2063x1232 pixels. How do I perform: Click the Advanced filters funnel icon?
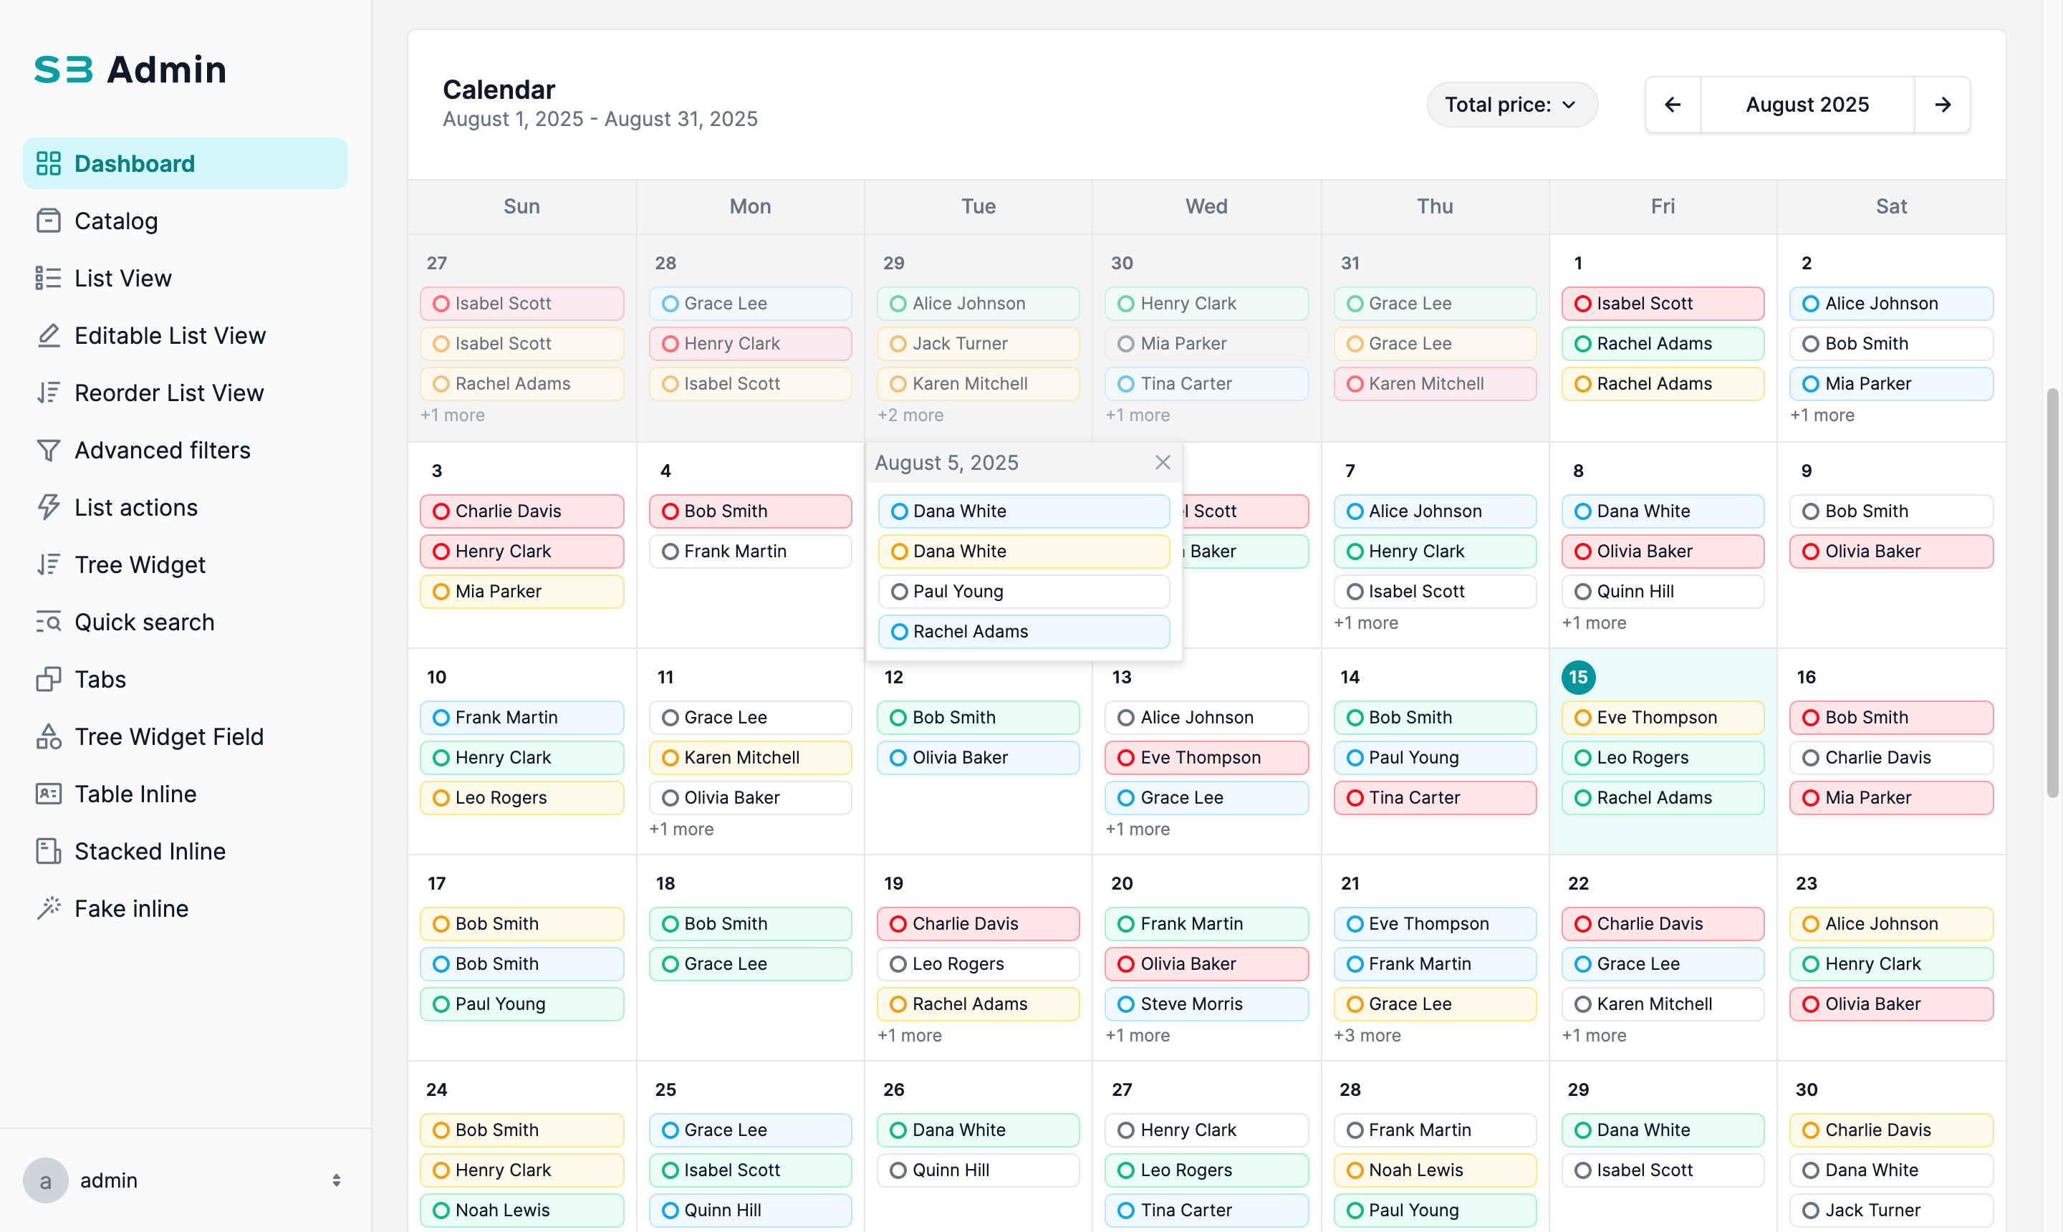pyautogui.click(x=48, y=450)
